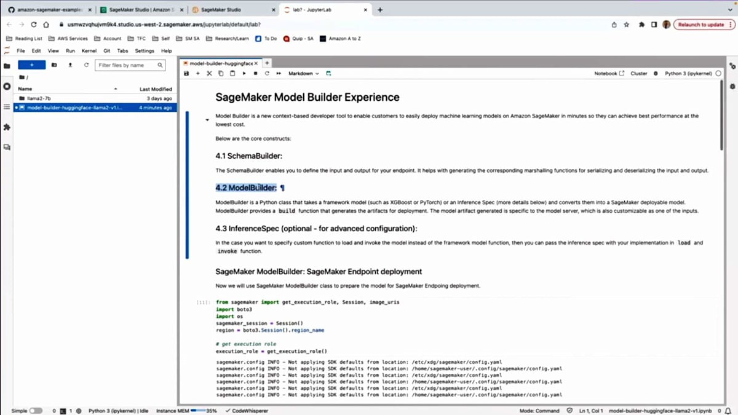Open the Settings menu
Viewport: 738px width, 415px height.
[x=145, y=51]
